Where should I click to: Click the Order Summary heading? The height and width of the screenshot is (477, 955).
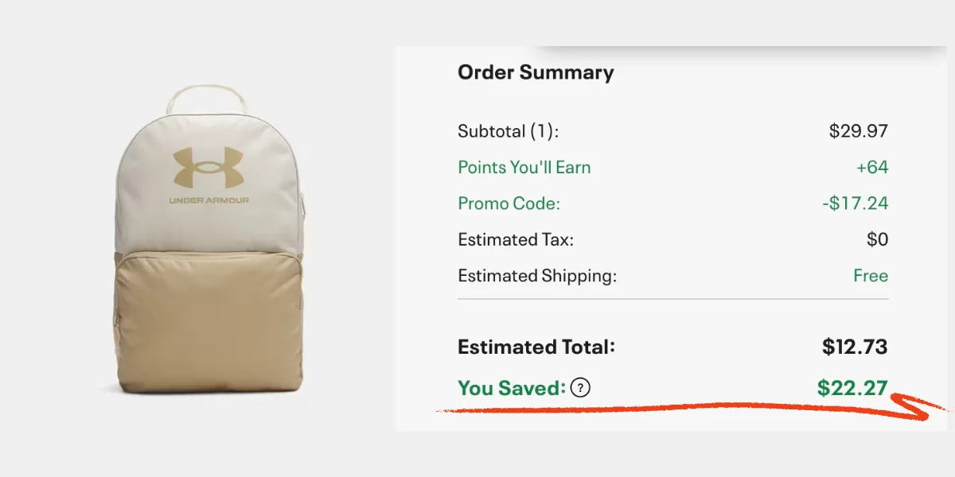tap(536, 72)
